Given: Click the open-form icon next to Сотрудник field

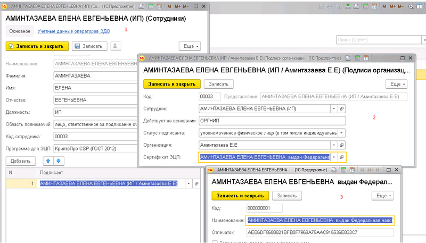Looking at the screenshot, I should 342,108.
